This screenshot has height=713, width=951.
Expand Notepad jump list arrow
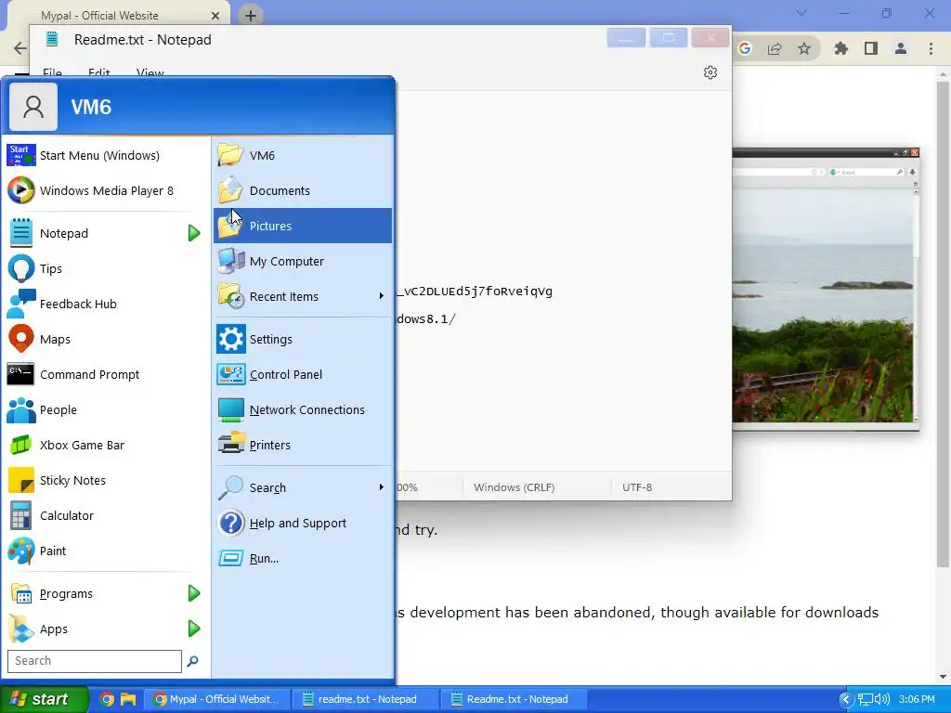[x=194, y=233]
